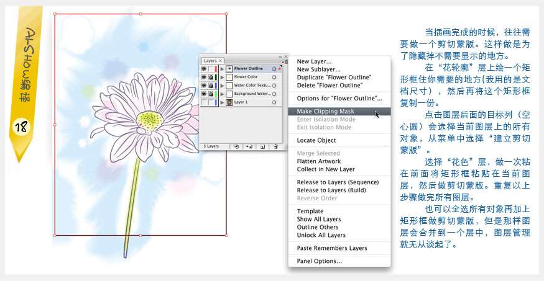Select the Layers tab
The image size is (544, 281).
coord(211,61)
